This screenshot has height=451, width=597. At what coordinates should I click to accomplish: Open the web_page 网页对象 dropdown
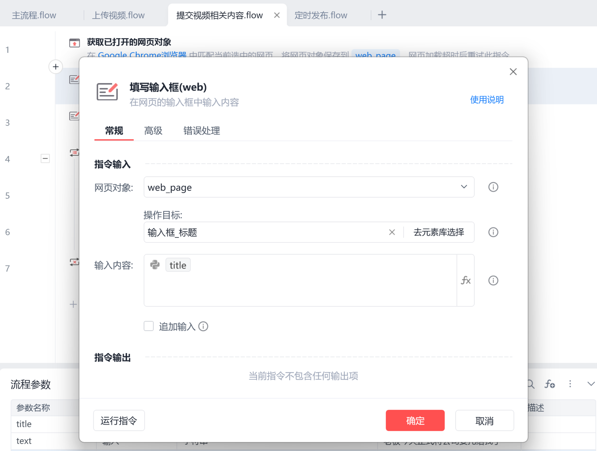(464, 187)
